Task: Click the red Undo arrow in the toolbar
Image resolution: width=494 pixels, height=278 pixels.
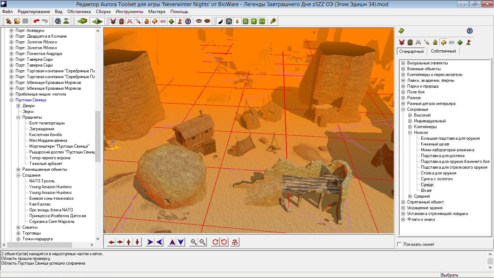Action: click(36, 21)
